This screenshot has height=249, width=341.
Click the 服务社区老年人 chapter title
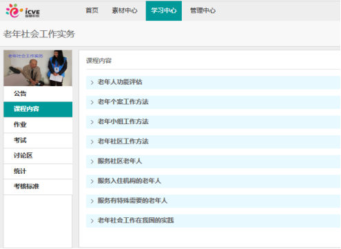(120, 161)
